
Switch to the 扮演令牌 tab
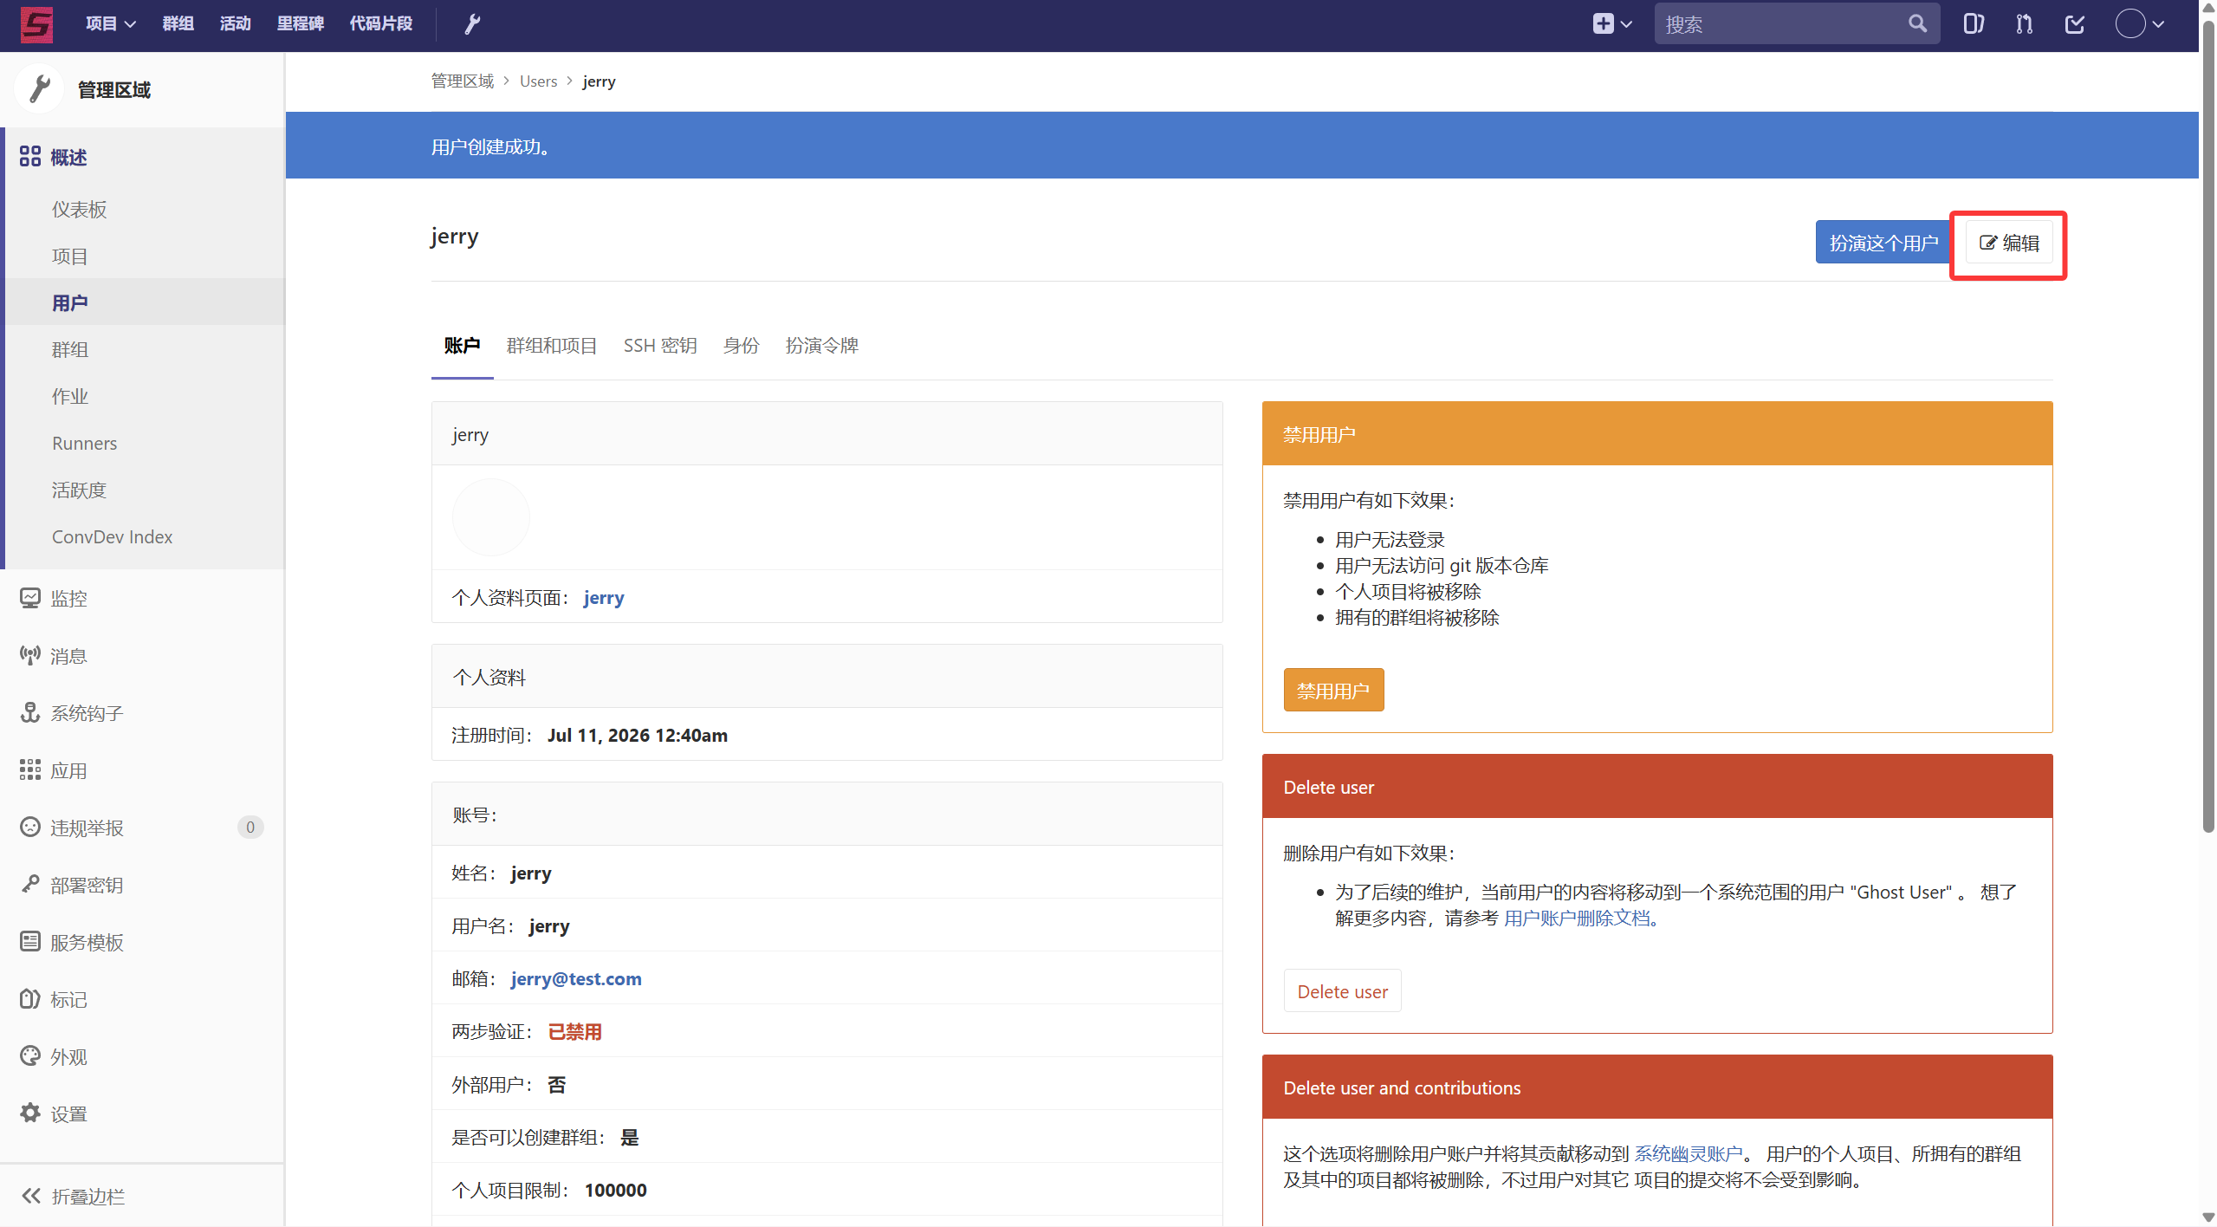pos(822,346)
